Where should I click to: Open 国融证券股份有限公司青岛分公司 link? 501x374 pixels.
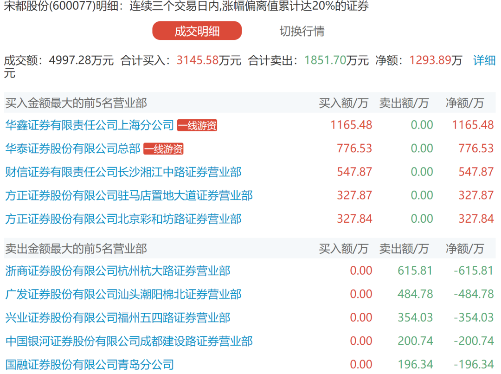pyautogui.click(x=90, y=364)
